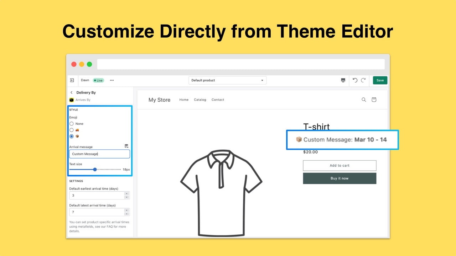Click the exit theme editor icon
Viewport: 456px width, 256px height.
72,80
